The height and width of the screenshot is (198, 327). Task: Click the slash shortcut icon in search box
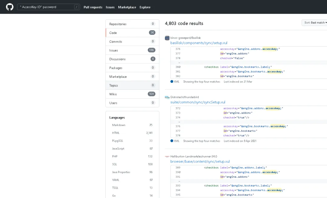pos(76,7)
